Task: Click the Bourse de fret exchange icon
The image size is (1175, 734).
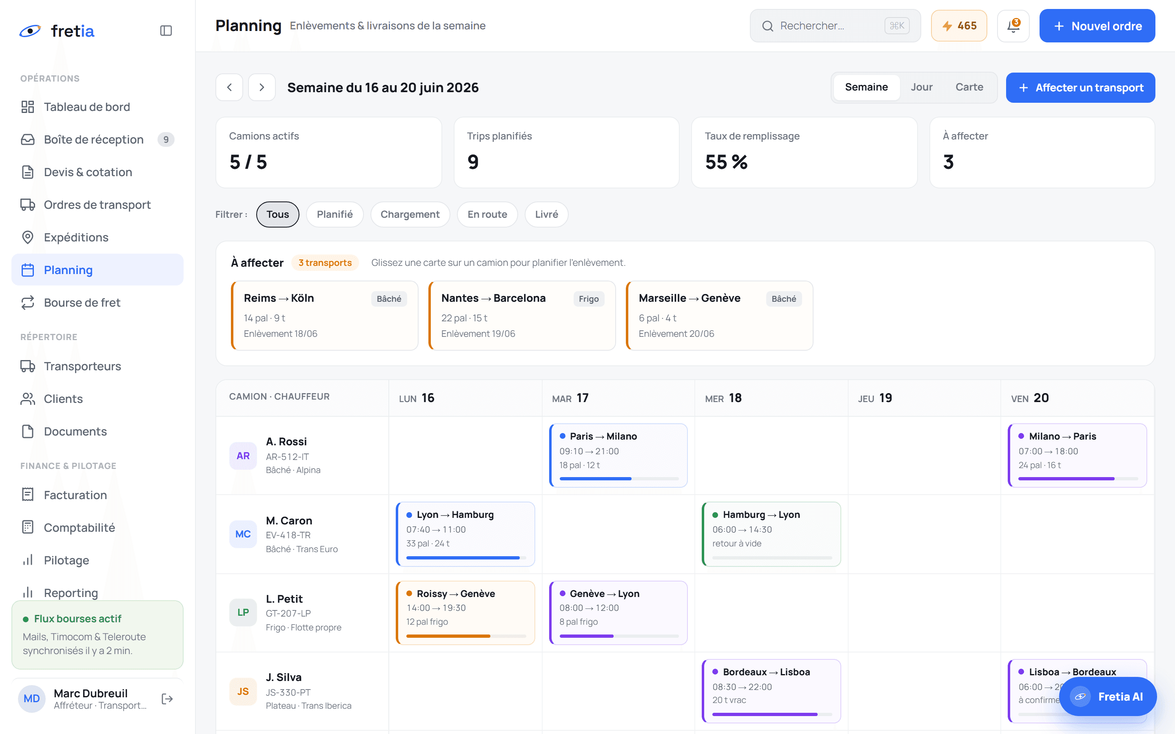Action: 28,303
